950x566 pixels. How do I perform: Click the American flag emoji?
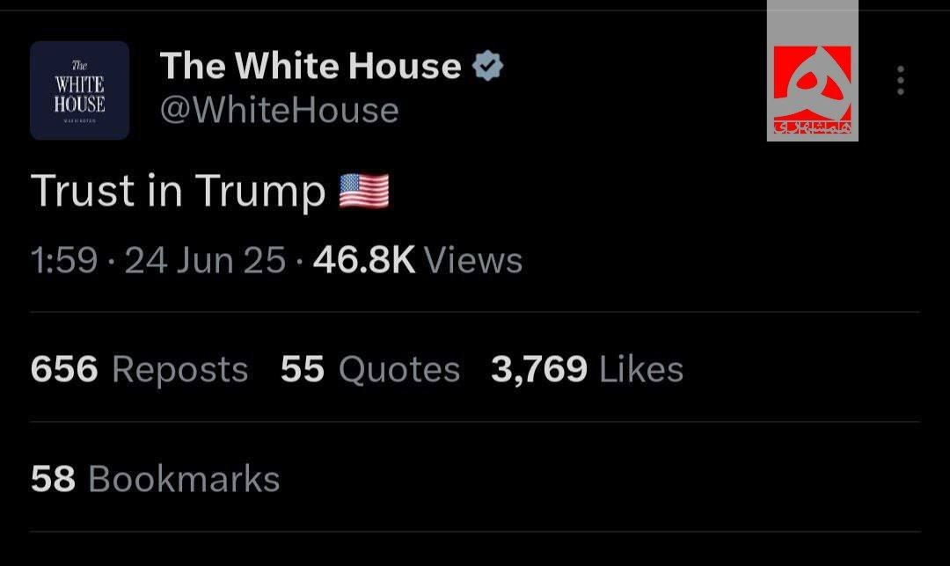pyautogui.click(x=363, y=191)
